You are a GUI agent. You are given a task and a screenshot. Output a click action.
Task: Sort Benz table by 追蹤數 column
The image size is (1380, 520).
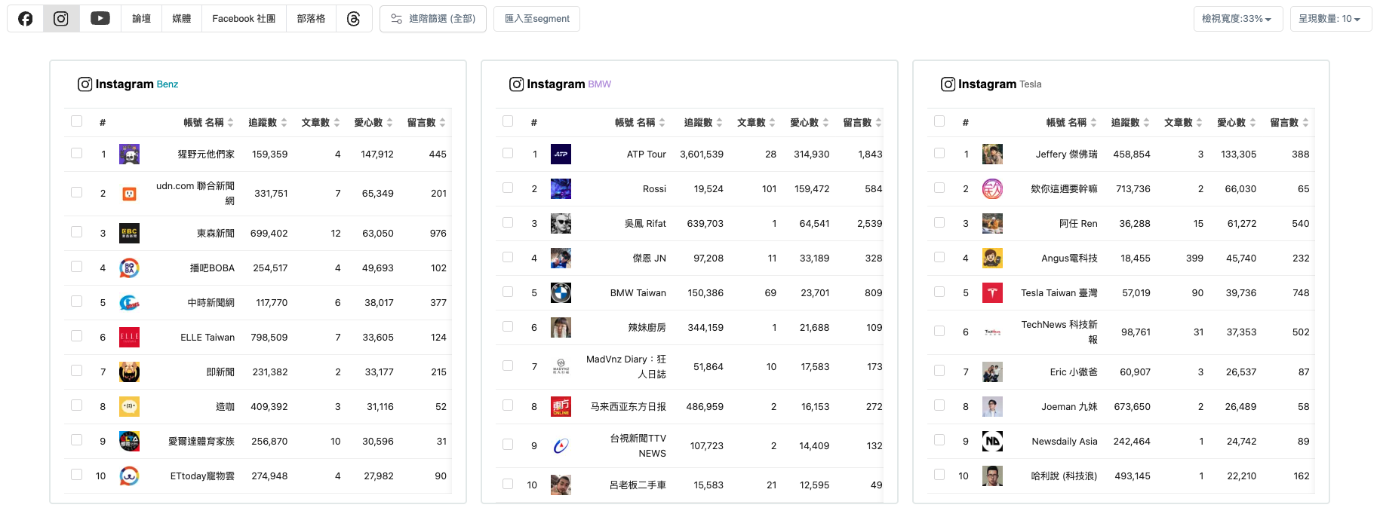(x=268, y=122)
